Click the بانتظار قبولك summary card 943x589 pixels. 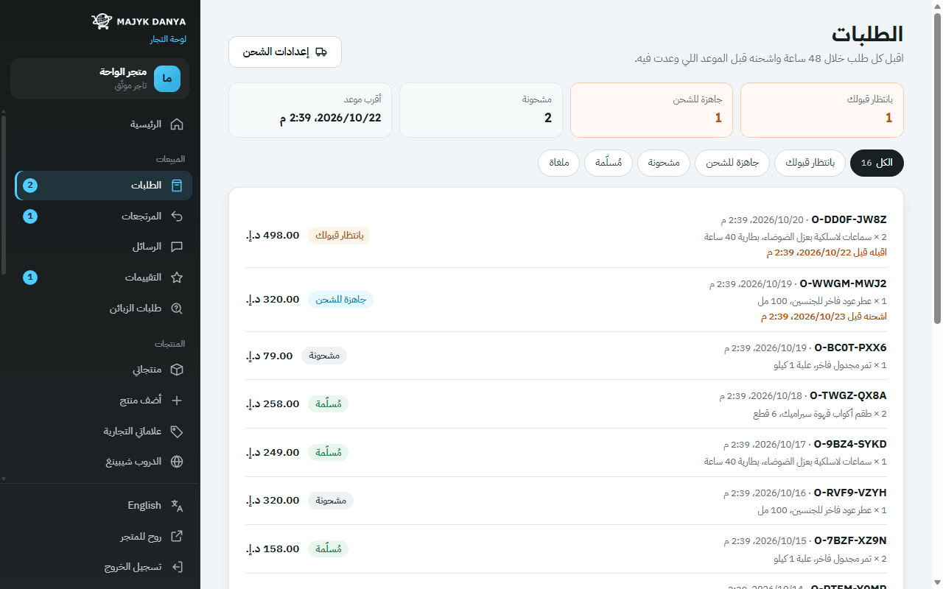pyautogui.click(x=822, y=110)
